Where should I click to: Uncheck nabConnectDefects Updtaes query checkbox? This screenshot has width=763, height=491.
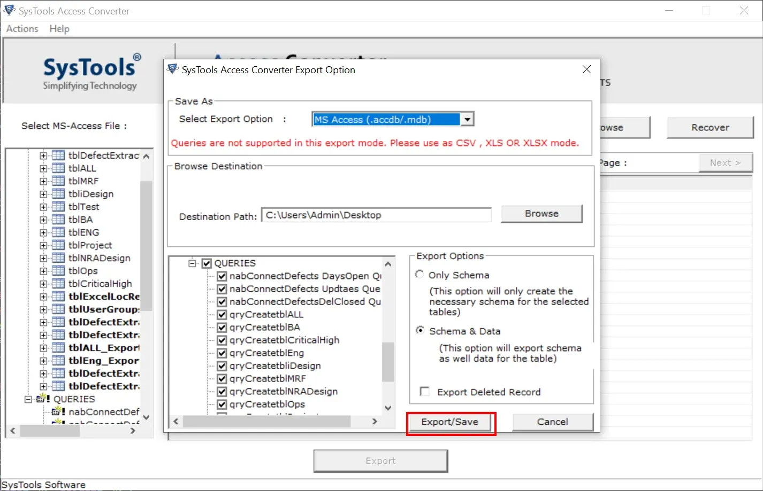click(222, 289)
